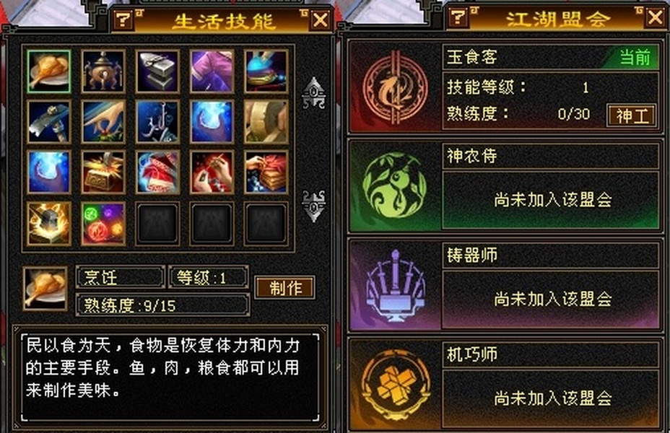Select the treasure chest with hammer icon
The width and height of the screenshot is (670, 433).
[x=103, y=172]
